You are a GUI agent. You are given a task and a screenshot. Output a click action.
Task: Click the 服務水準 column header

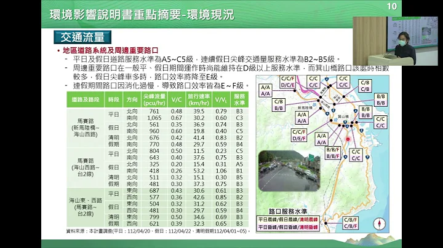pyautogui.click(x=239, y=99)
